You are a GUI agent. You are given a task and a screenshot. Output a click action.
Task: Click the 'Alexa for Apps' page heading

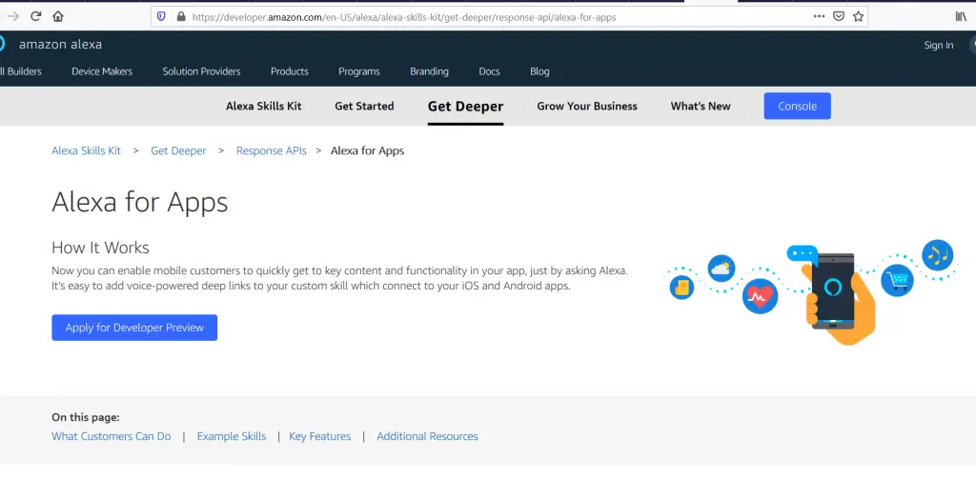pos(140,203)
